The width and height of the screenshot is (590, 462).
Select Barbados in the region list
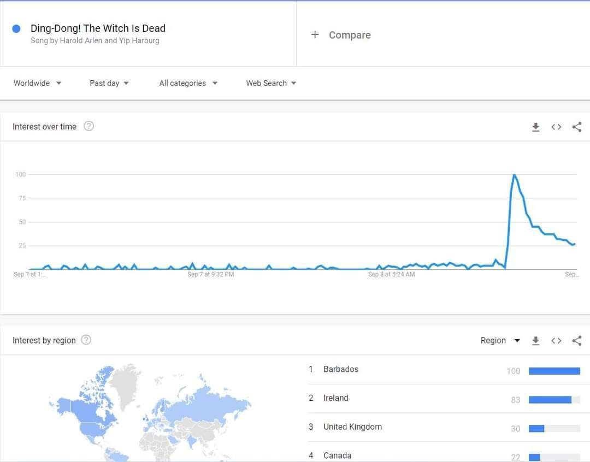[x=341, y=369]
